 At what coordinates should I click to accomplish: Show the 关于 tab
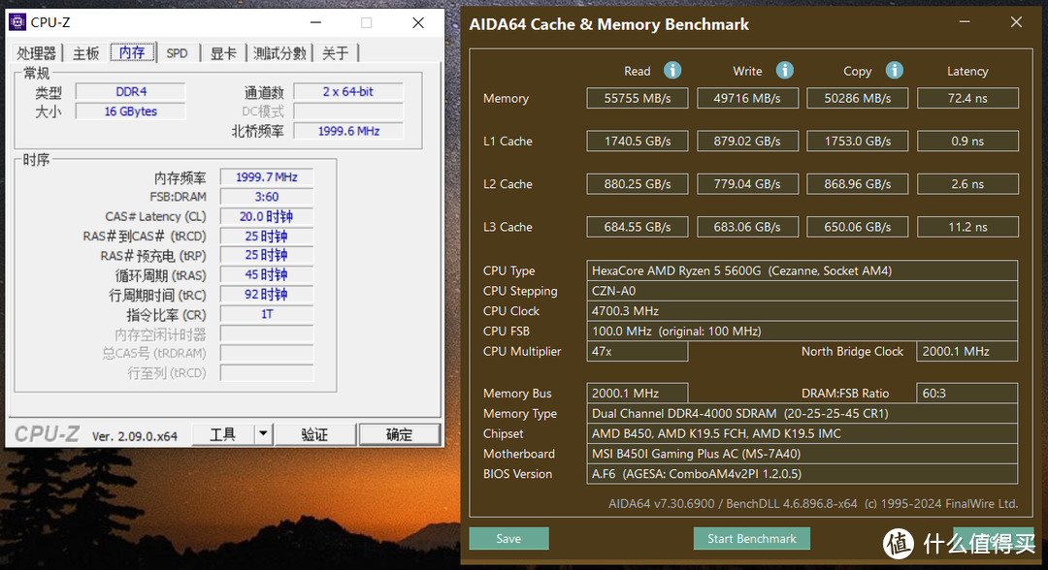coord(336,53)
